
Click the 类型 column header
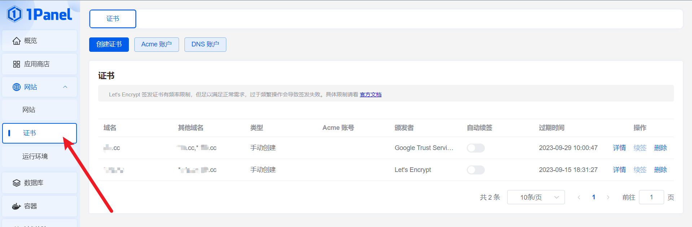(x=257, y=128)
